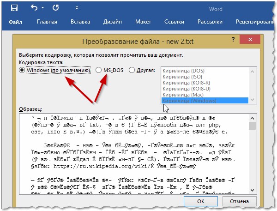The image size is (277, 211).
Task: Switch to the Рассылки tab
Action: [x=210, y=22]
